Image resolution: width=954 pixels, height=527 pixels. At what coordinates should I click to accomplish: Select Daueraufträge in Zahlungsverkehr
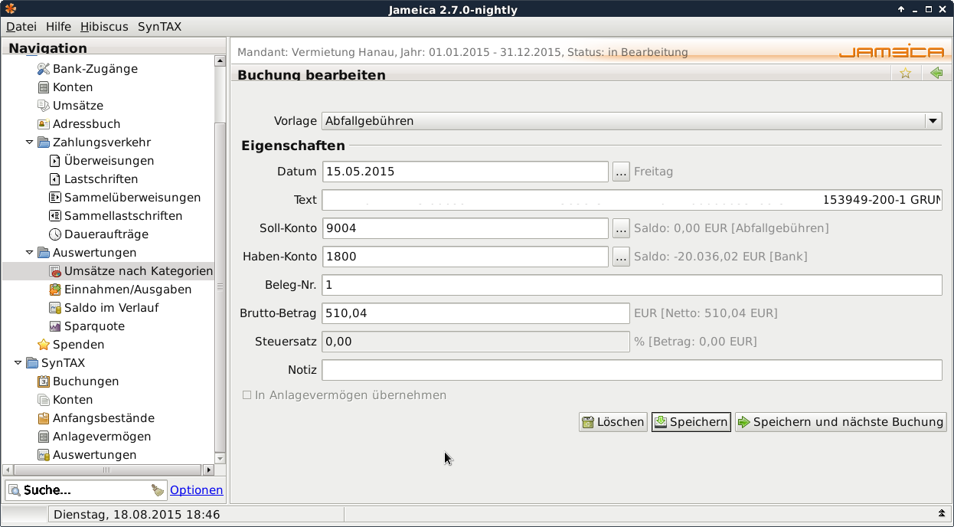click(106, 234)
